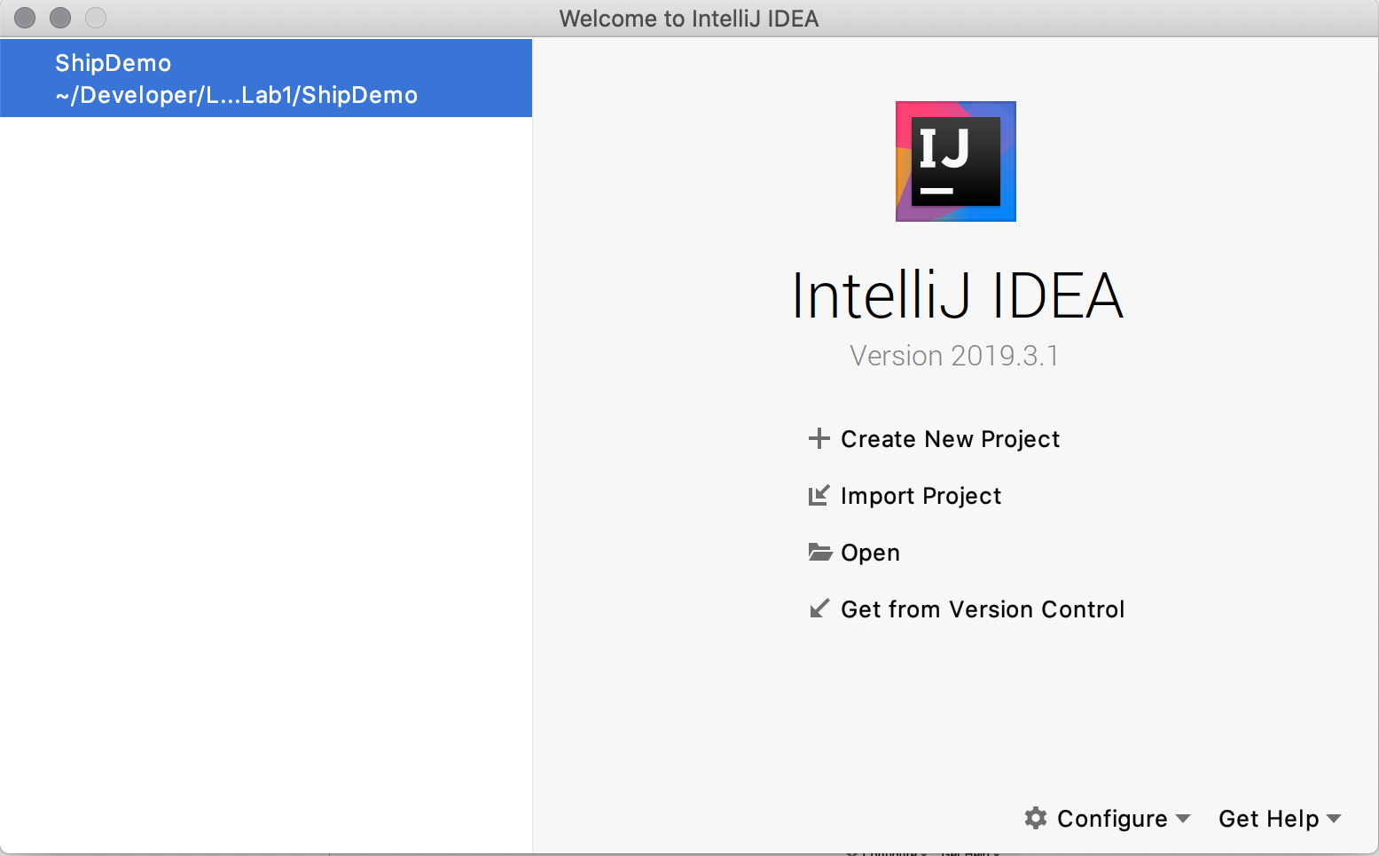Open the Get Help menu label

click(x=1268, y=819)
